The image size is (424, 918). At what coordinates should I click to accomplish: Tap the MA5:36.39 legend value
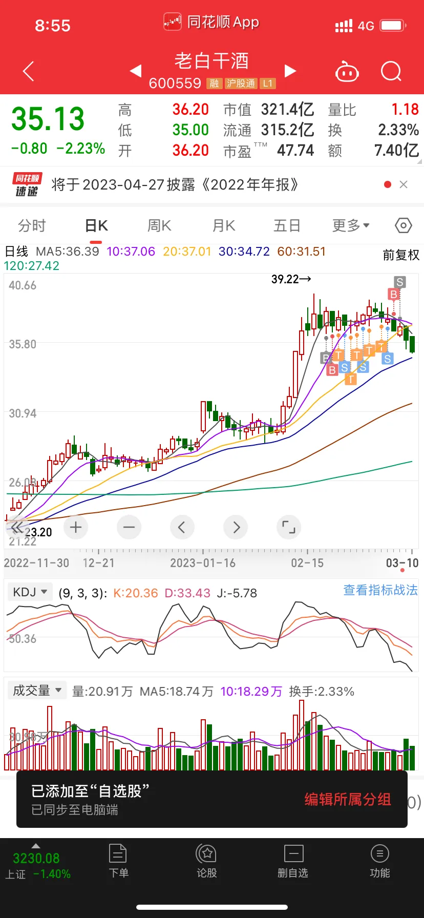(67, 252)
